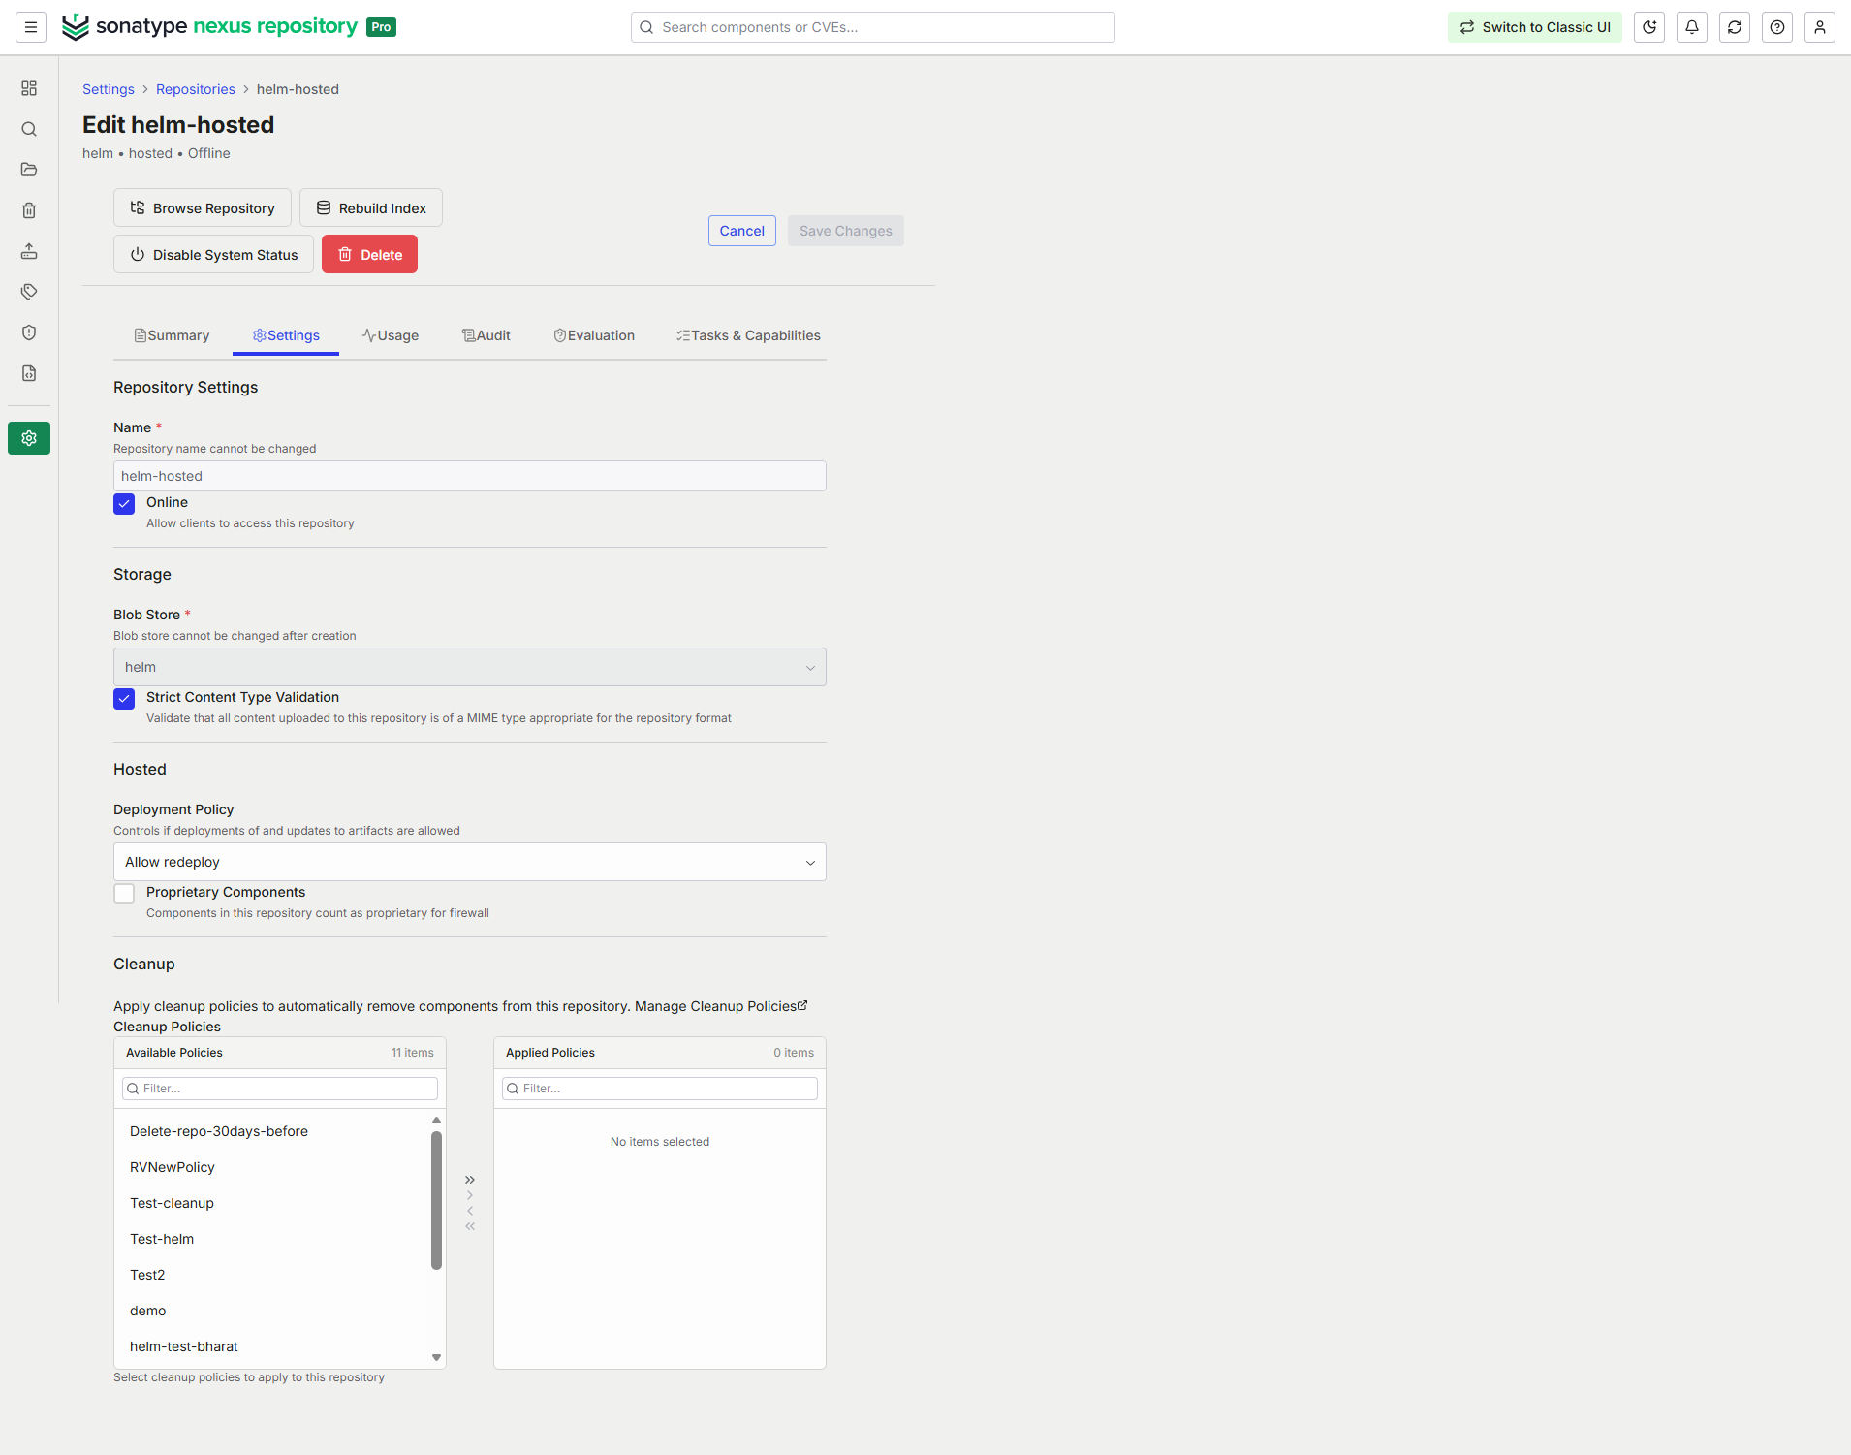This screenshot has width=1851, height=1455.
Task: Move all policies with double right arrow
Action: [470, 1180]
